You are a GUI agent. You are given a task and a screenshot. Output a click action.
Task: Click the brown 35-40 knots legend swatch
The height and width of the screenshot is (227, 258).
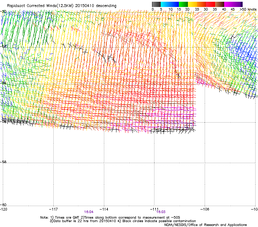pyautogui.click(x=220, y=4)
